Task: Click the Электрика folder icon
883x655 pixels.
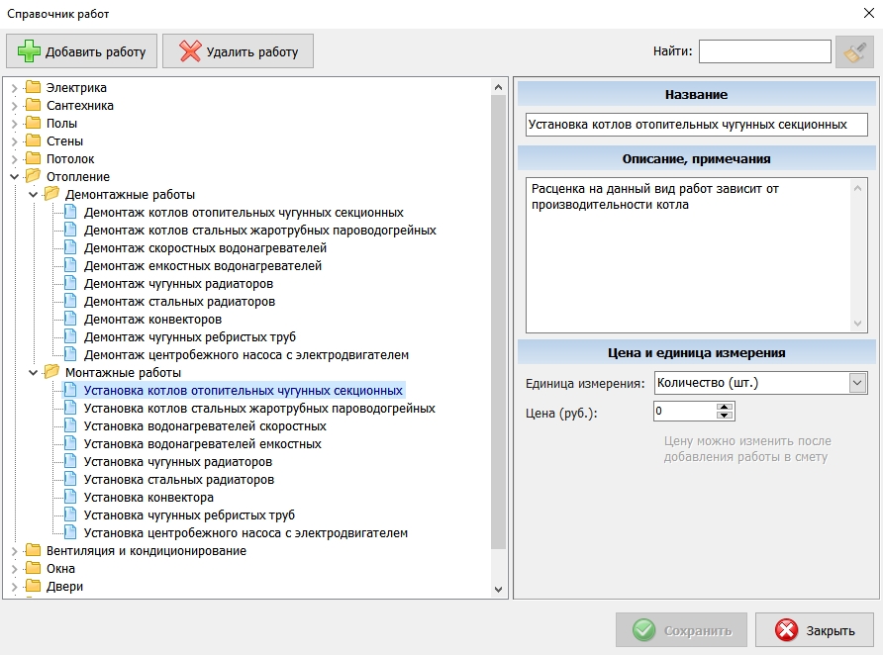Action: pyautogui.click(x=33, y=88)
